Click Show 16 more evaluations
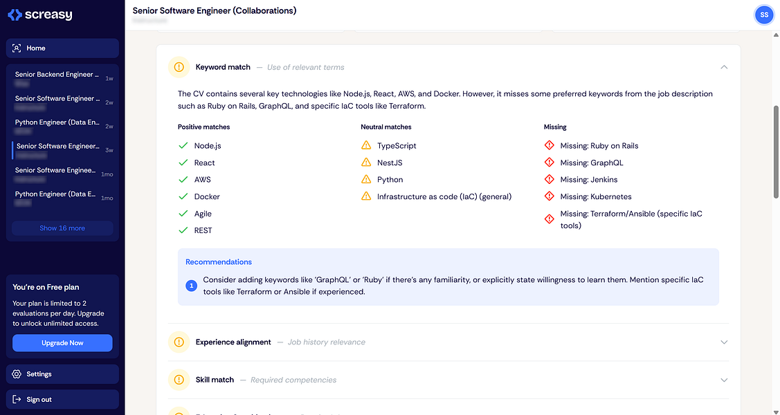Image resolution: width=780 pixels, height=415 pixels. [x=62, y=228]
